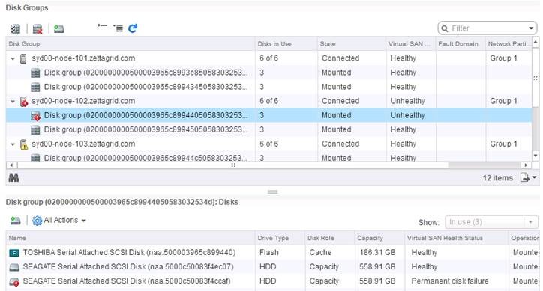Select host syd00-node-101.zettagrid.com

(x=83, y=58)
